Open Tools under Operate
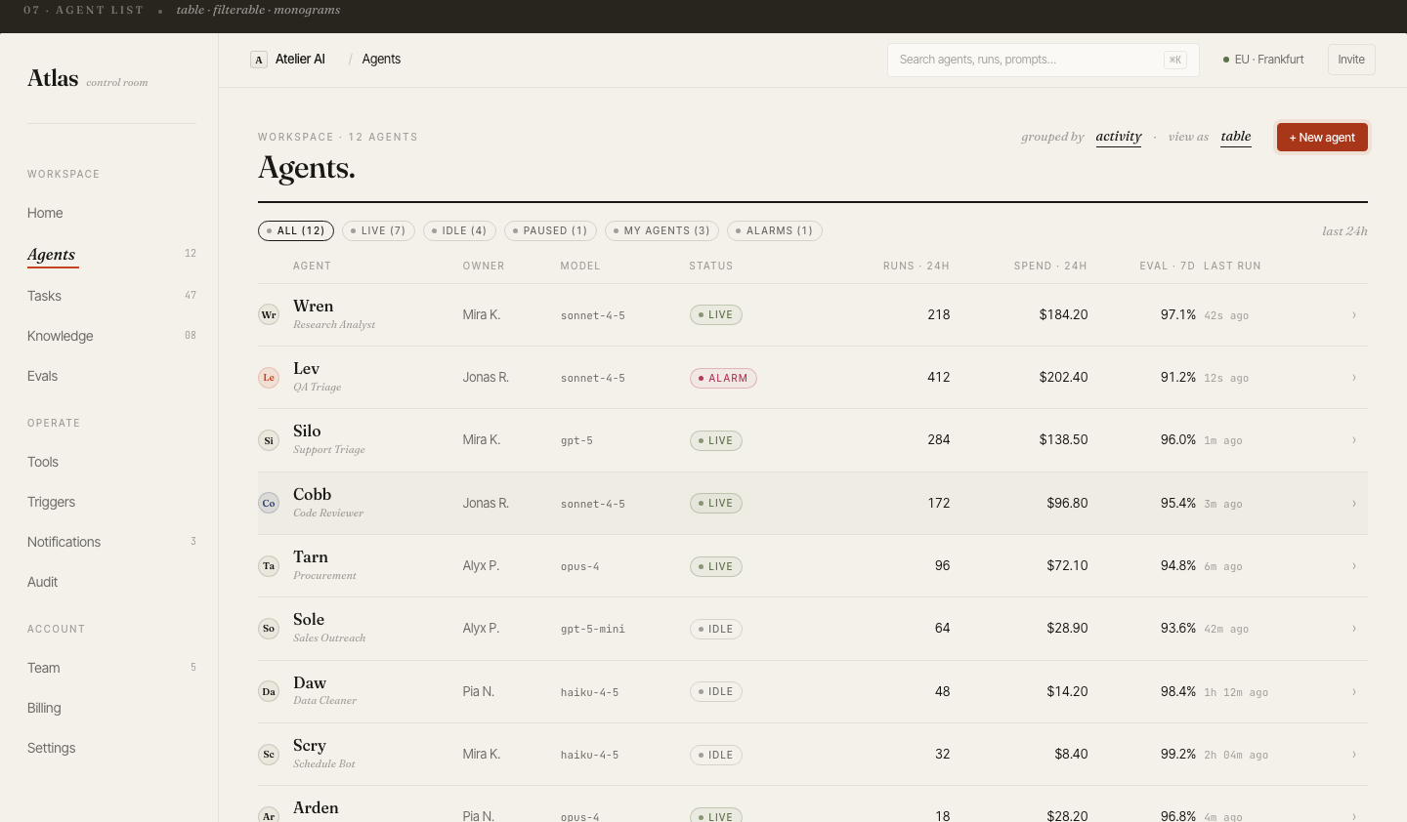Viewport: 1407px width, 822px height. point(43,462)
